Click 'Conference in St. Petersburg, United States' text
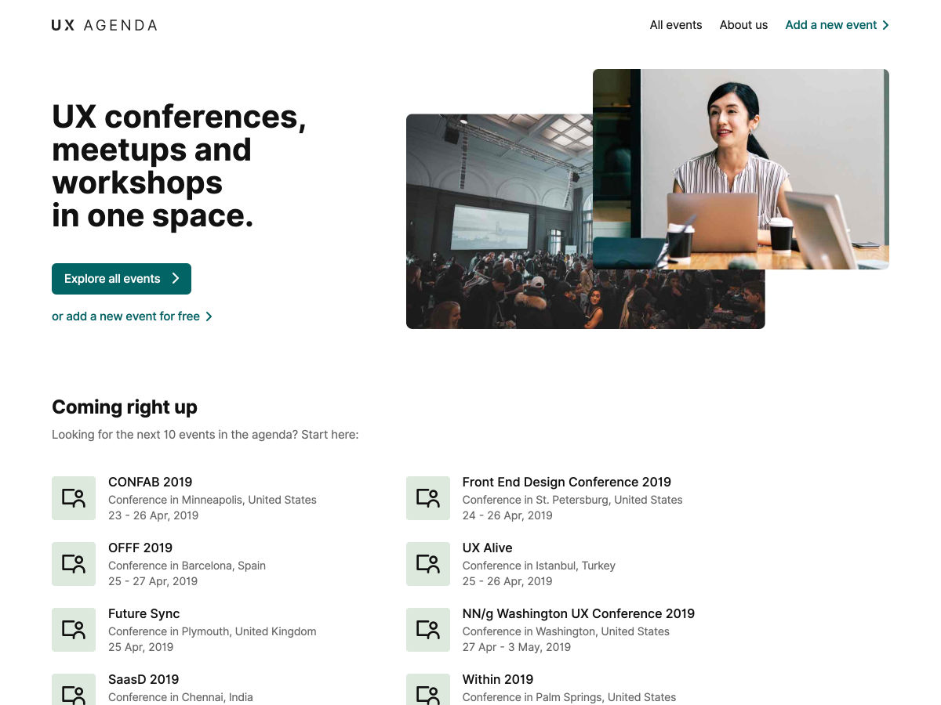Screen dimensions: 941x705 coord(572,500)
